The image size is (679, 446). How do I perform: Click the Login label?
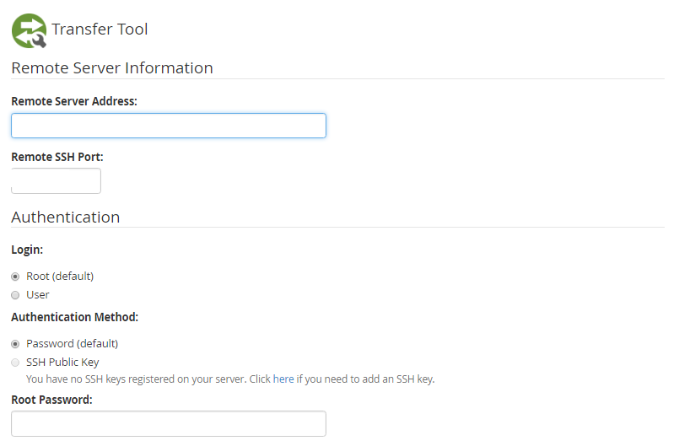click(27, 250)
